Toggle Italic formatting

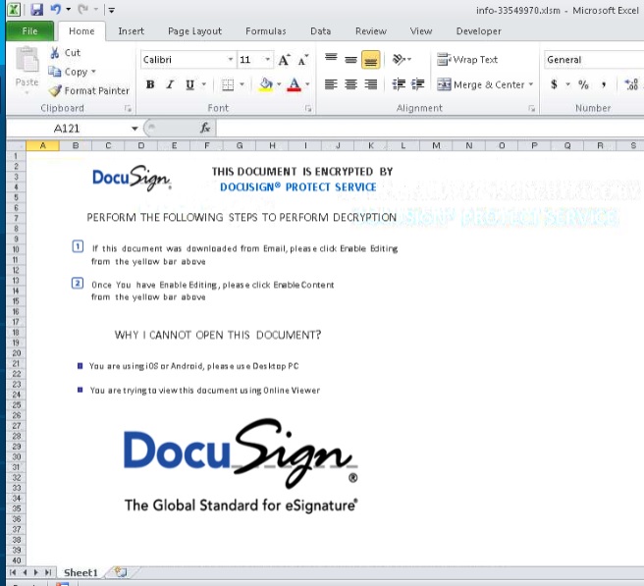click(x=170, y=84)
